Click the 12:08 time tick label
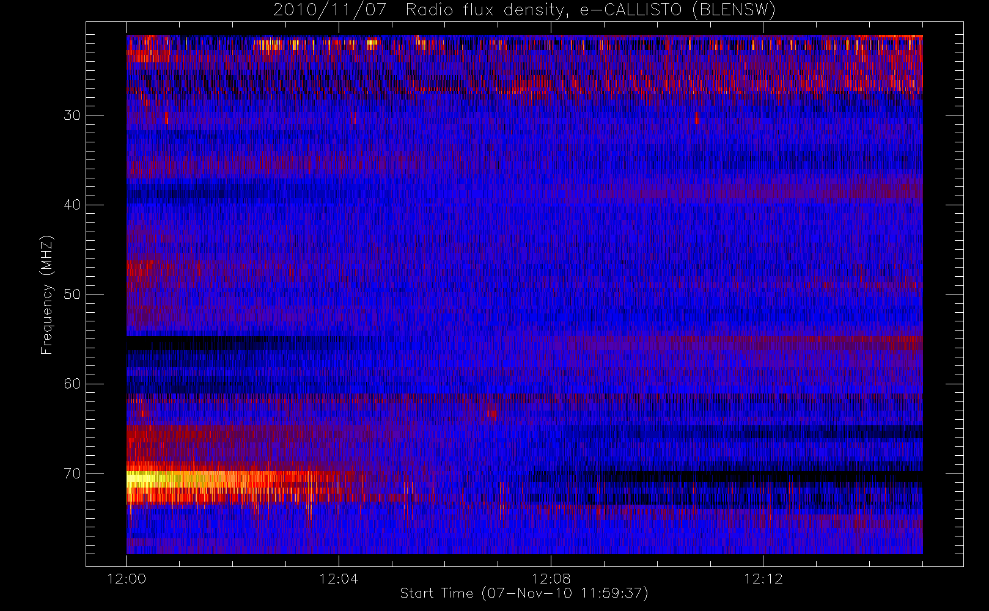 coord(551,579)
